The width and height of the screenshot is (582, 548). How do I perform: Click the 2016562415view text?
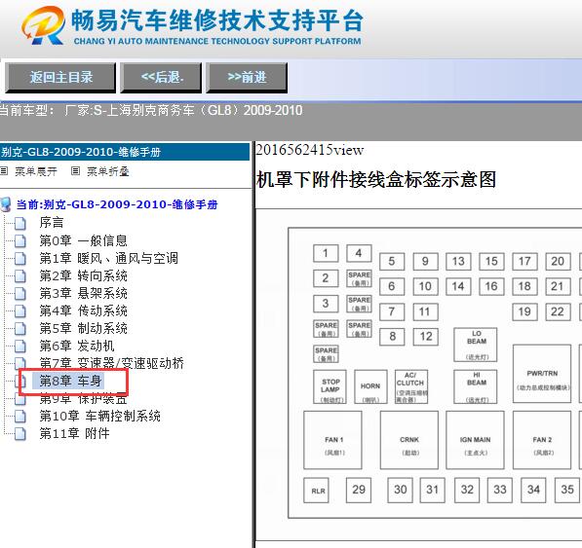coord(310,150)
